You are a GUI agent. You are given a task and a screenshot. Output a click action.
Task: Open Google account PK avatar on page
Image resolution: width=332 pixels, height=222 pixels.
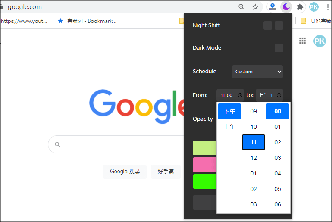tap(319, 41)
